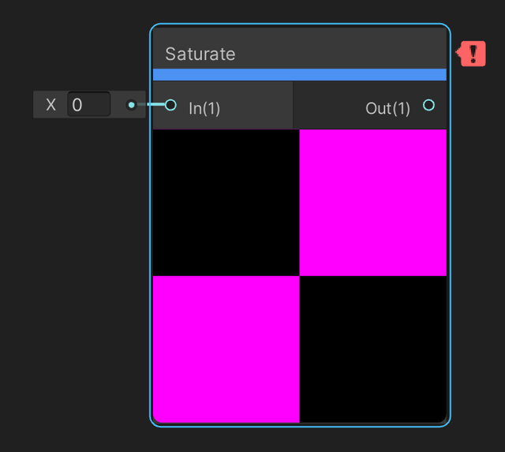505x452 pixels.
Task: Click the In(1) input port circle
Action: [x=170, y=105]
